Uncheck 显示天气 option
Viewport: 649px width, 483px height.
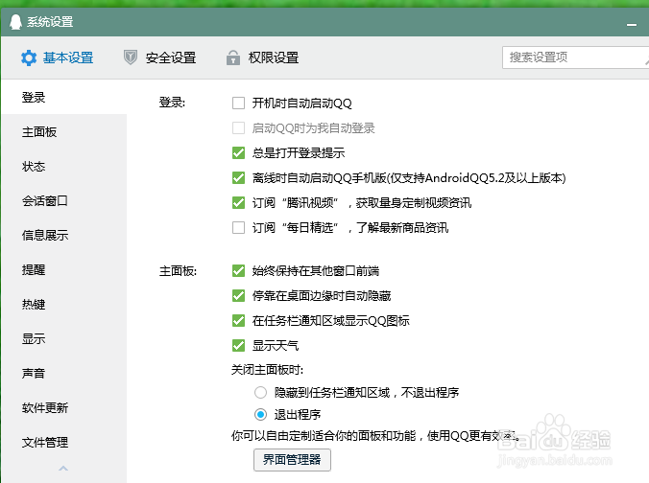pos(238,345)
